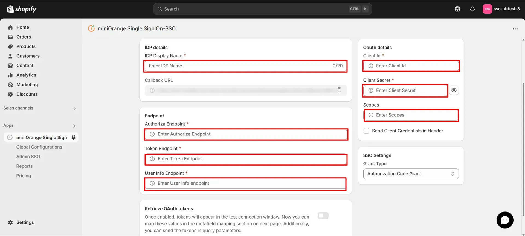The width and height of the screenshot is (525, 236).
Task: Click the Marketing target icon
Action: pos(10,85)
